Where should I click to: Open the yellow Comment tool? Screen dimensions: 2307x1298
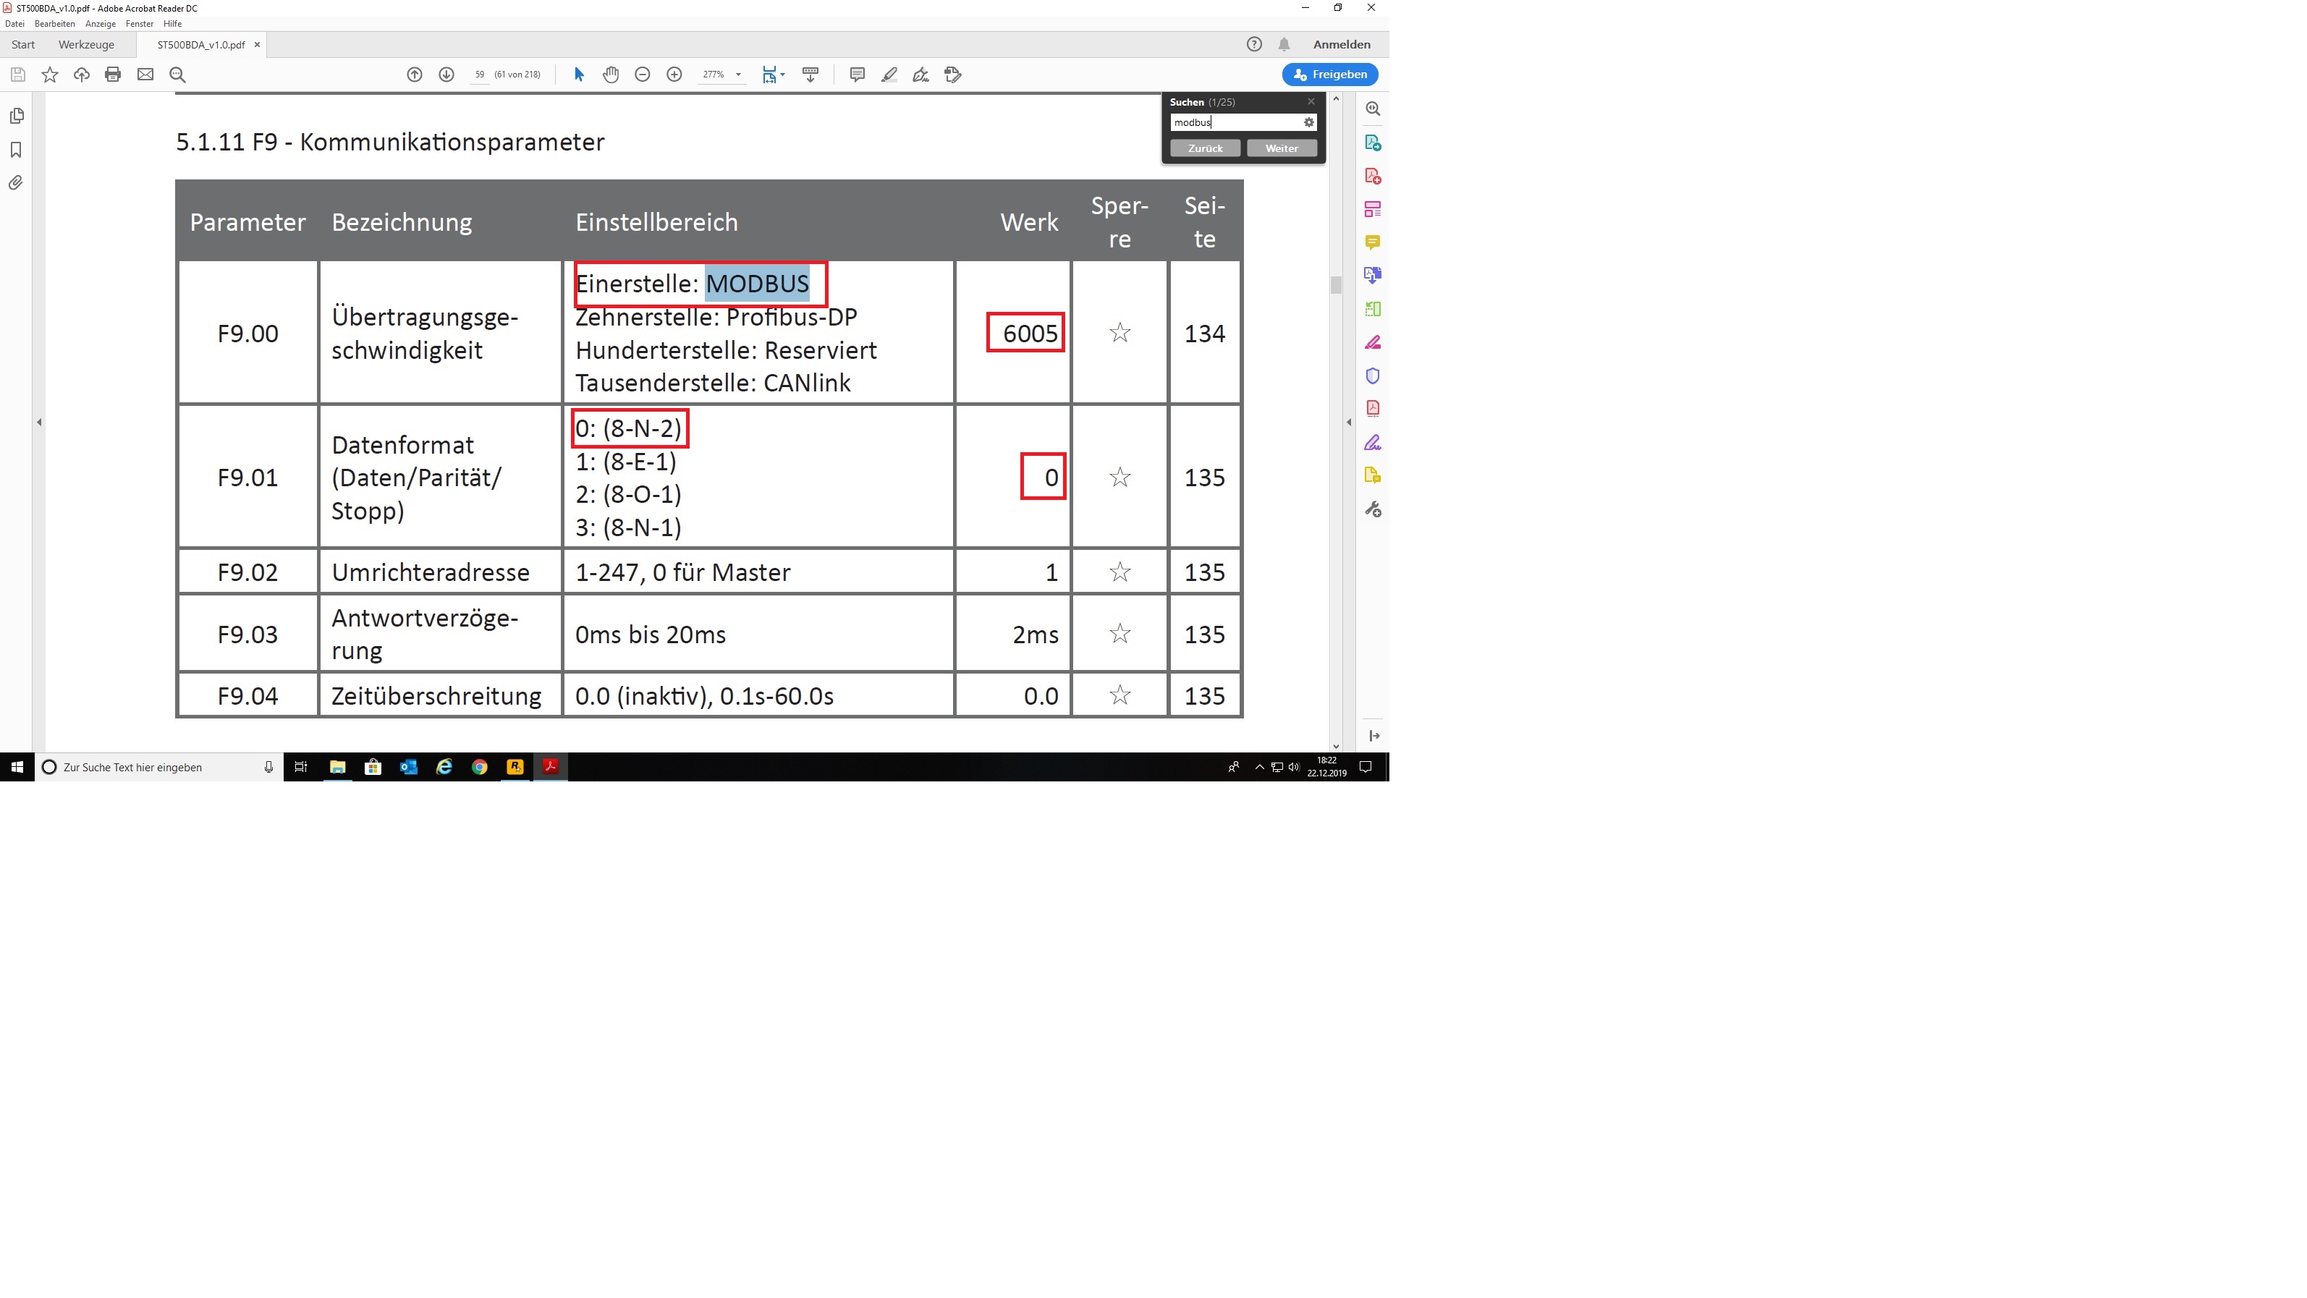pos(1373,242)
